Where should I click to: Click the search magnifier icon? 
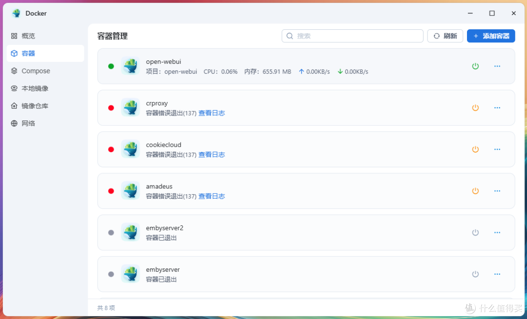(x=290, y=36)
